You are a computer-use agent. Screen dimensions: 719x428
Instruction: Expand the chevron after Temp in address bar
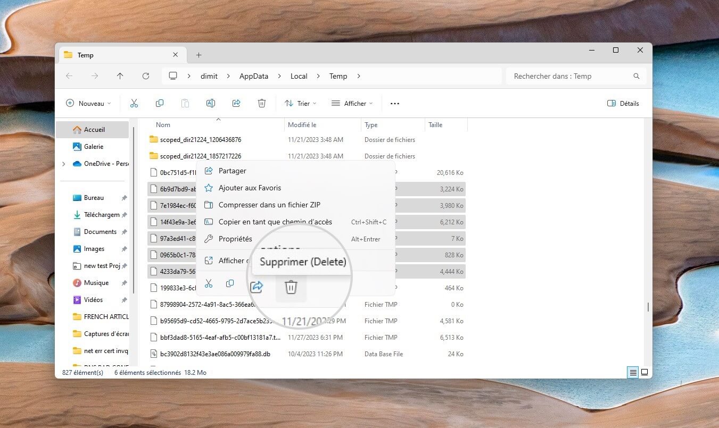(359, 76)
